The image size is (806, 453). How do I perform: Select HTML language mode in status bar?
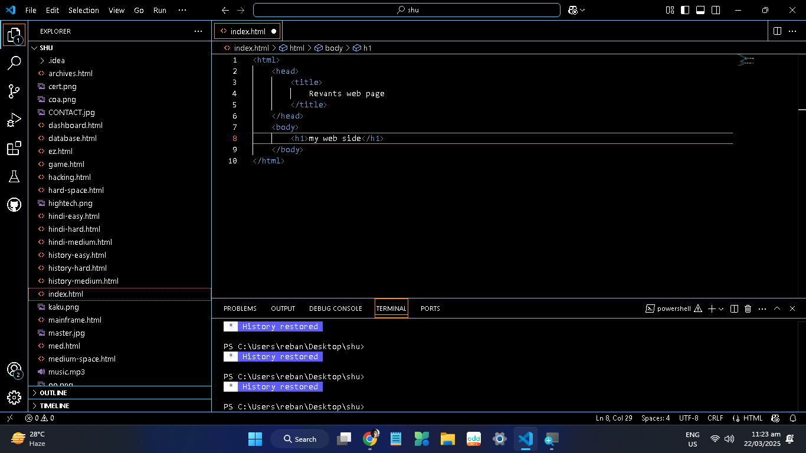[753, 418]
